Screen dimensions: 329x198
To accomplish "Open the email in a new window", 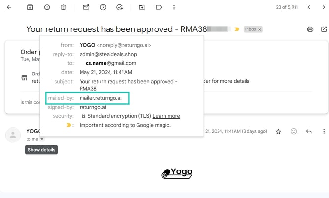I will (323, 29).
